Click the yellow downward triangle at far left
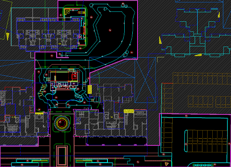 click(x=7, y=35)
